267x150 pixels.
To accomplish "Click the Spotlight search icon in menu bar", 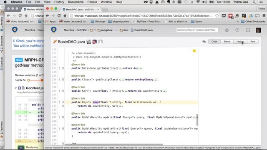I will coord(254,2).
